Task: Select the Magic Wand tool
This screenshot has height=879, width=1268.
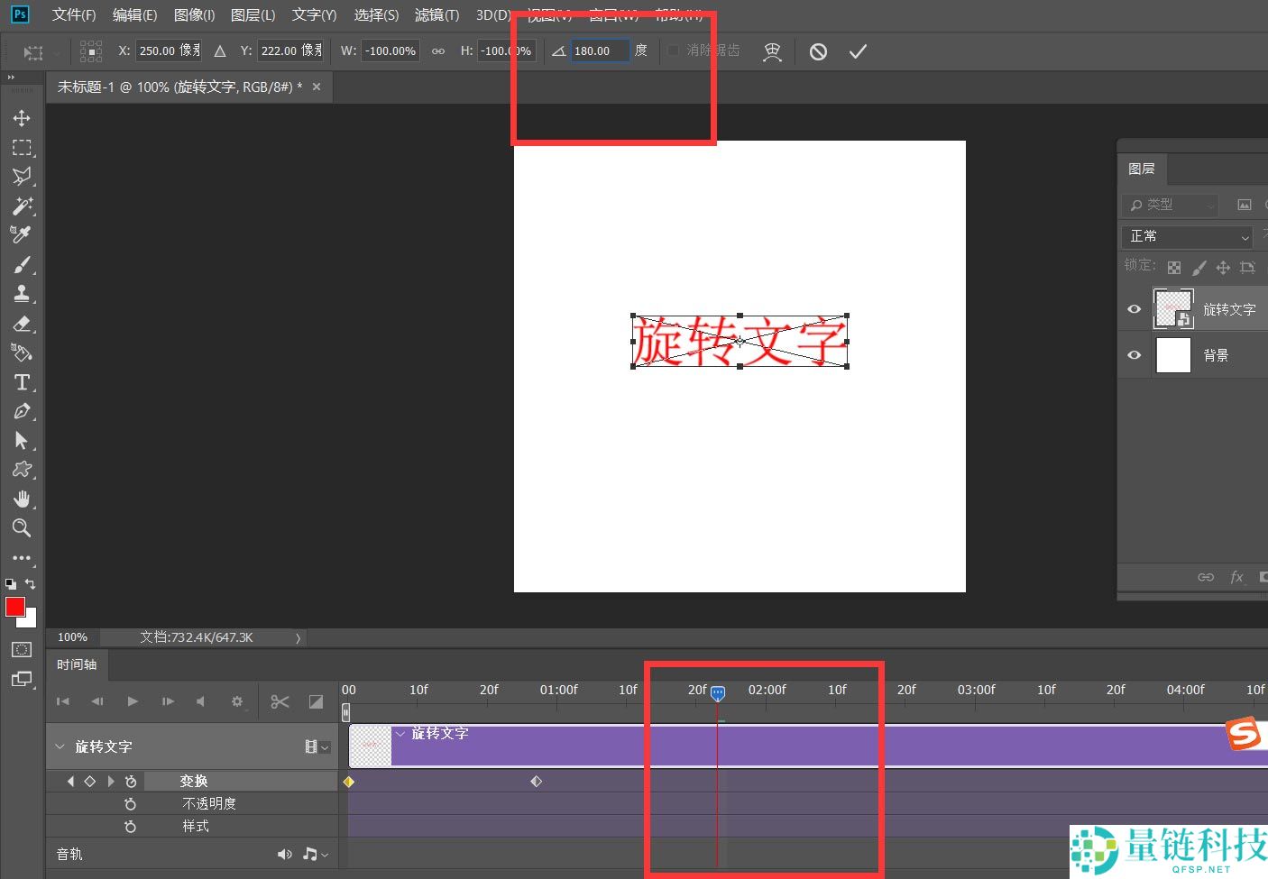Action: [x=22, y=206]
